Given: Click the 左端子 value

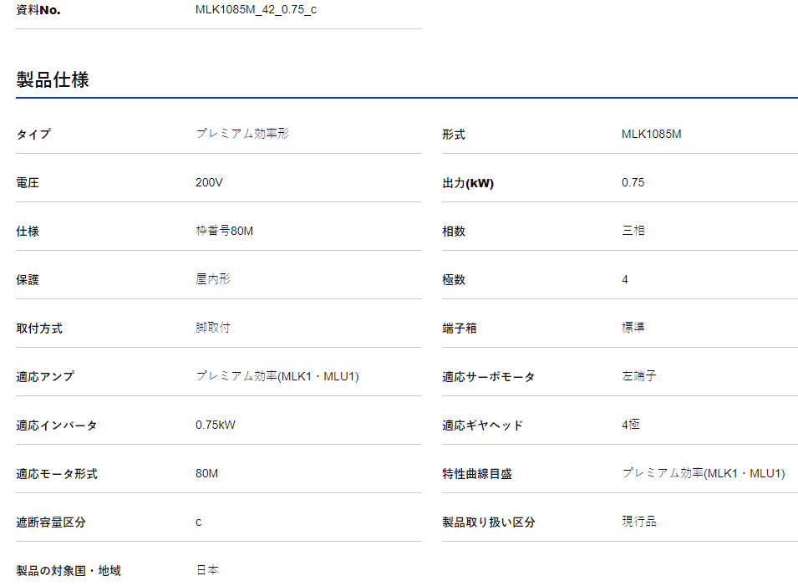Looking at the screenshot, I should tap(638, 376).
